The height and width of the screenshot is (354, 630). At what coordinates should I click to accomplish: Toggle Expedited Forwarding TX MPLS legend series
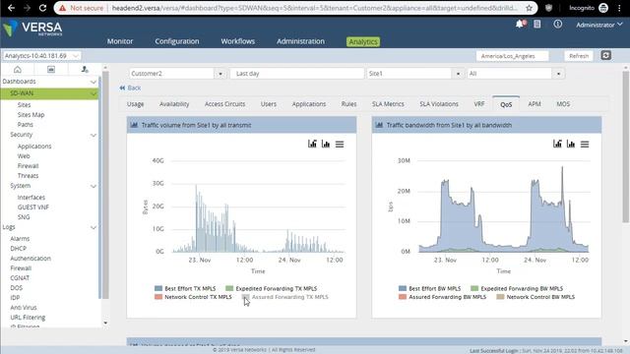point(272,288)
